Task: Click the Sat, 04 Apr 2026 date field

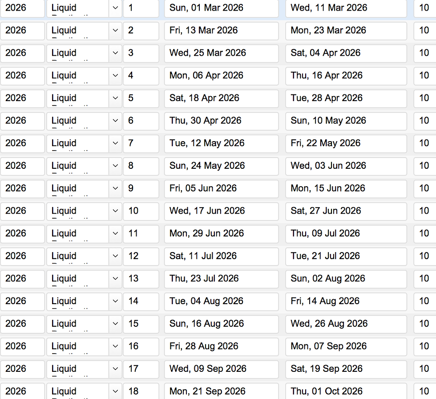Action: 346,53
